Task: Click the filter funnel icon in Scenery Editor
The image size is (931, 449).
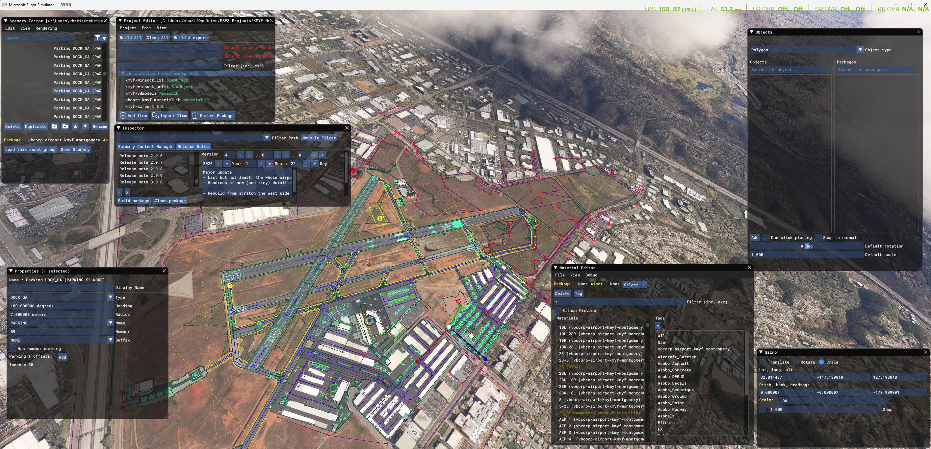Action: pos(98,38)
